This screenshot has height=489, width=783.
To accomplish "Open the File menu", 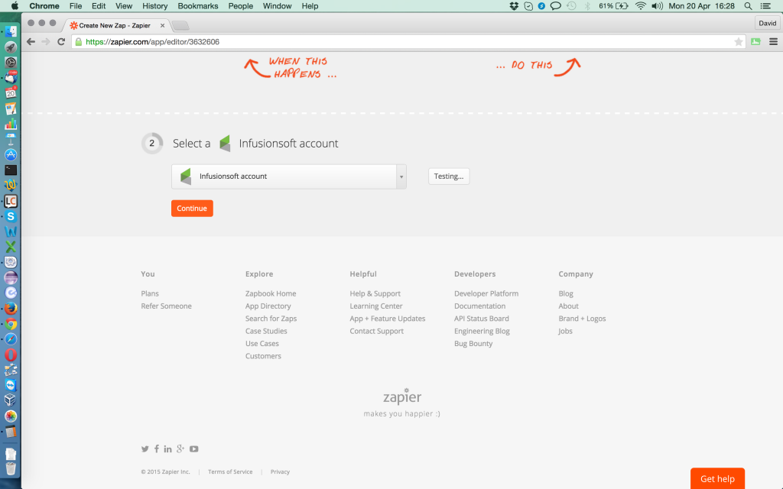I will [x=76, y=6].
